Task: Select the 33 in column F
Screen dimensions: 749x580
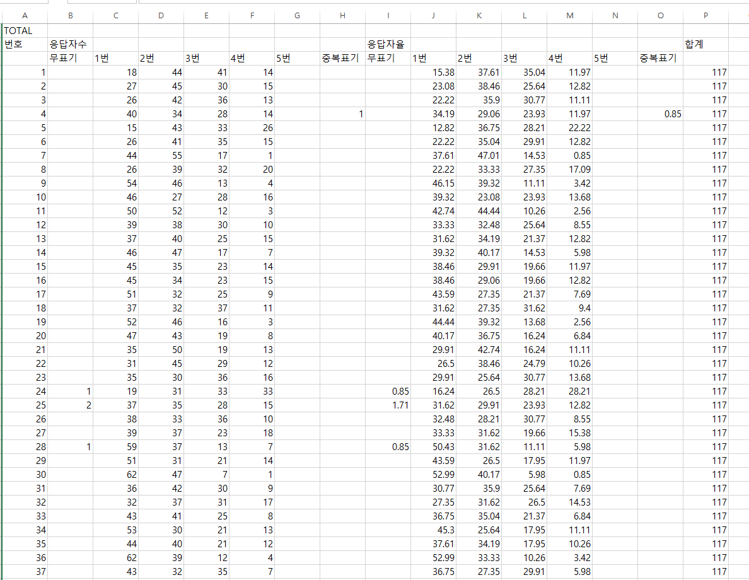Action: 252,391
